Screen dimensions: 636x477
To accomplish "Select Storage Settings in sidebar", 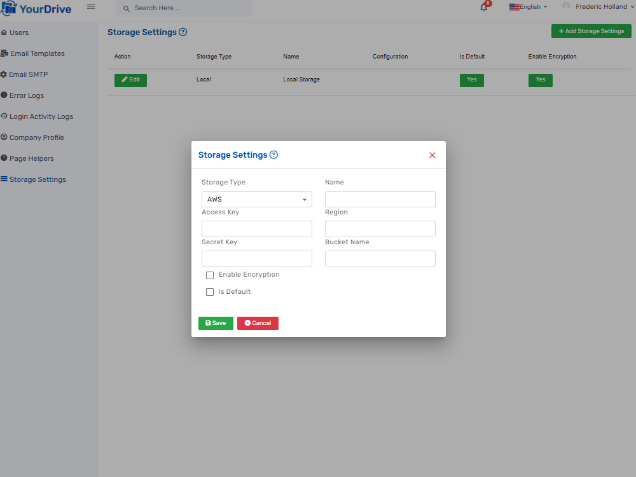I will [38, 180].
